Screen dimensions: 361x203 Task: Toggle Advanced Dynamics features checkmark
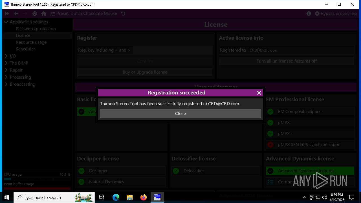point(270,171)
